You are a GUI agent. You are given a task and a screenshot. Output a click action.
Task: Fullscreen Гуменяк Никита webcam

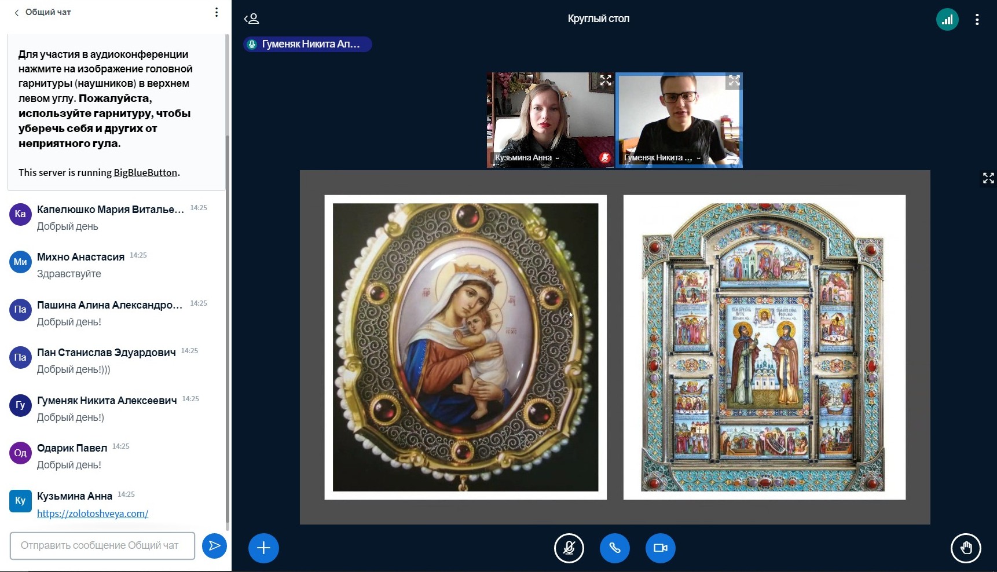click(x=734, y=80)
